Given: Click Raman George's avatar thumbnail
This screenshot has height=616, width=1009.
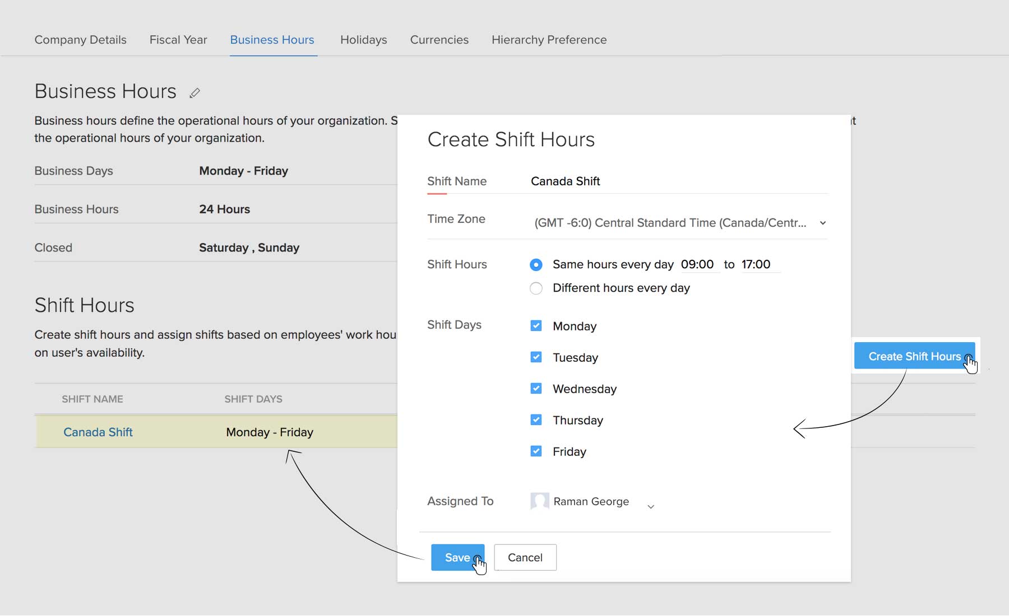Looking at the screenshot, I should 539,501.
